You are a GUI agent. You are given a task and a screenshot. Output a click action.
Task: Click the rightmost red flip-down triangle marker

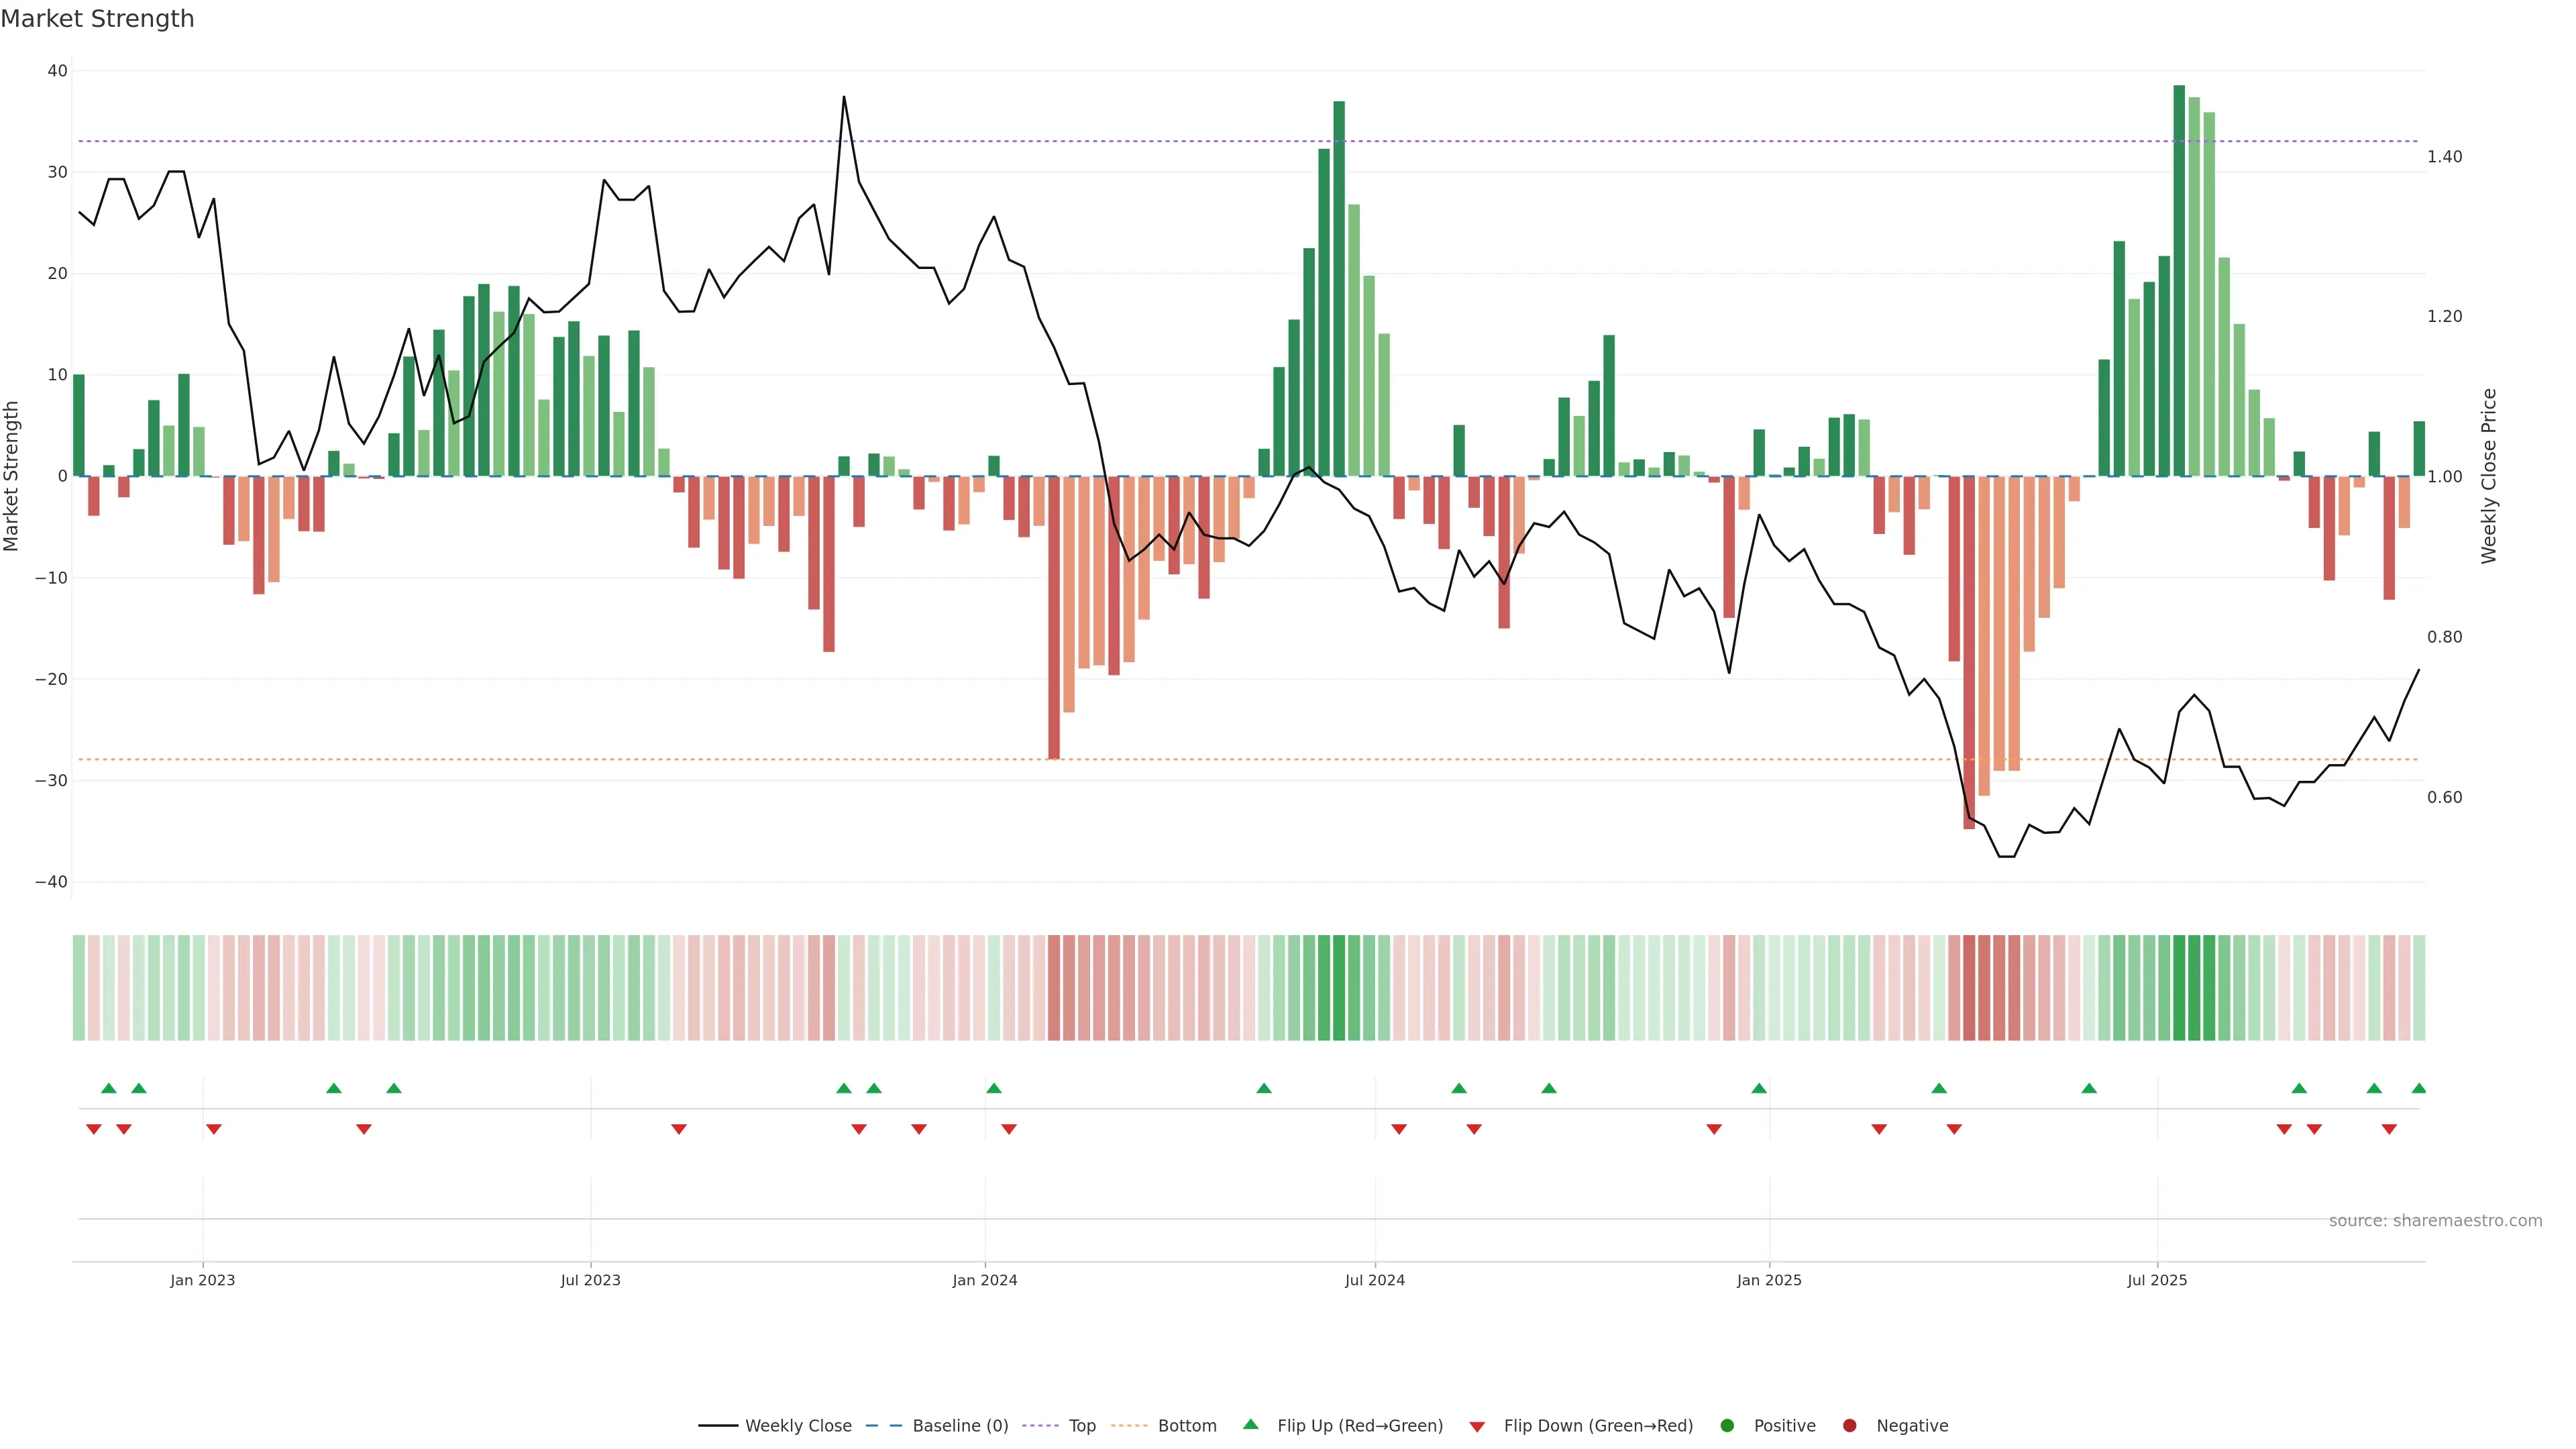(x=2389, y=1129)
